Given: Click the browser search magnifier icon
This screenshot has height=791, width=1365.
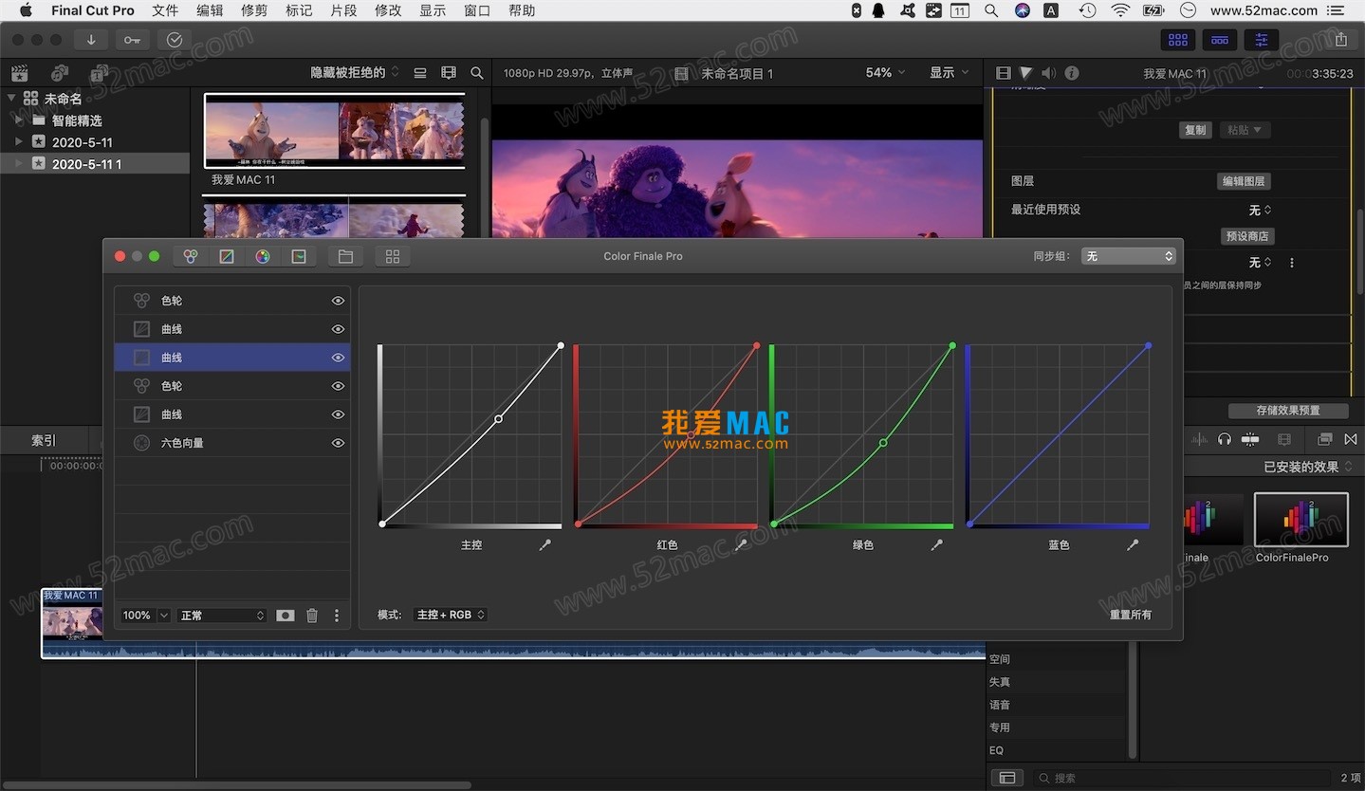Looking at the screenshot, I should tap(477, 73).
